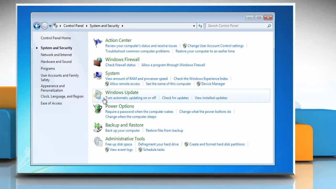Image resolution: width=336 pixels, height=189 pixels.
Task: Open recent pages dropdown beside Forward button
Action: (50, 26)
